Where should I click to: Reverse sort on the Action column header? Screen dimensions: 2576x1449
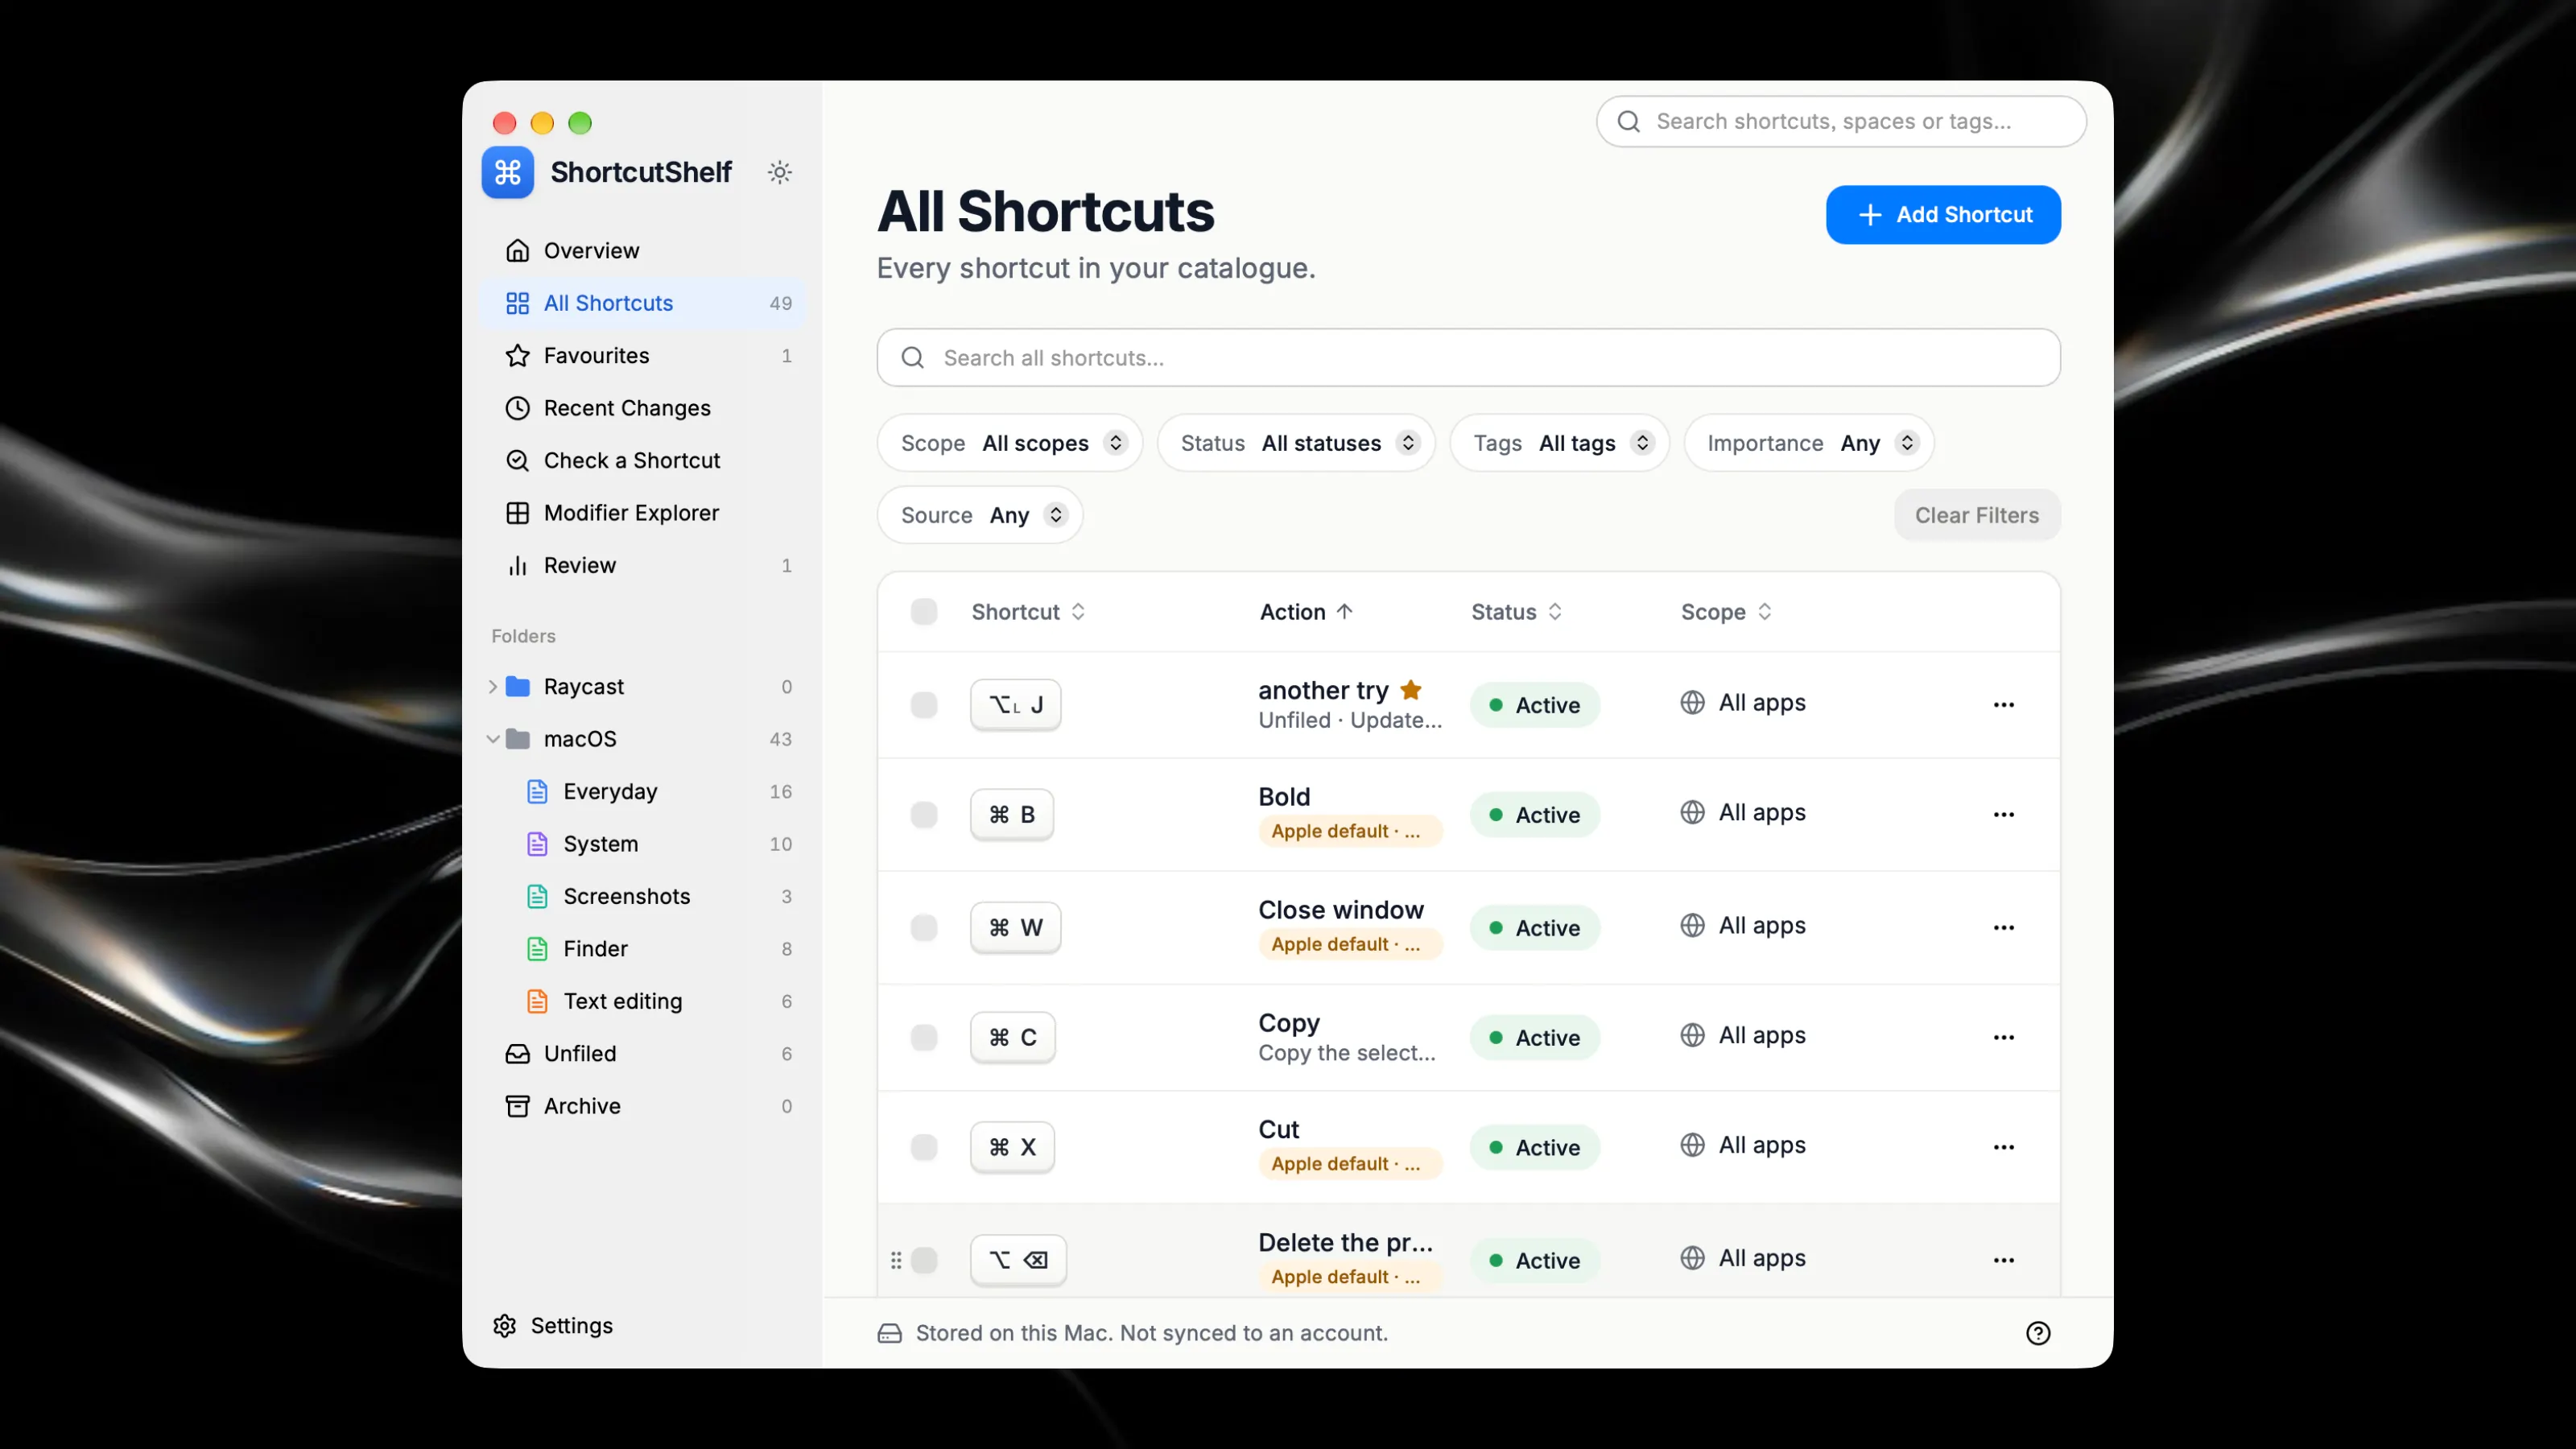pyautogui.click(x=1306, y=611)
